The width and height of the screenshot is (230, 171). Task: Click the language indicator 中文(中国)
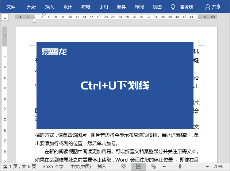pos(81,167)
